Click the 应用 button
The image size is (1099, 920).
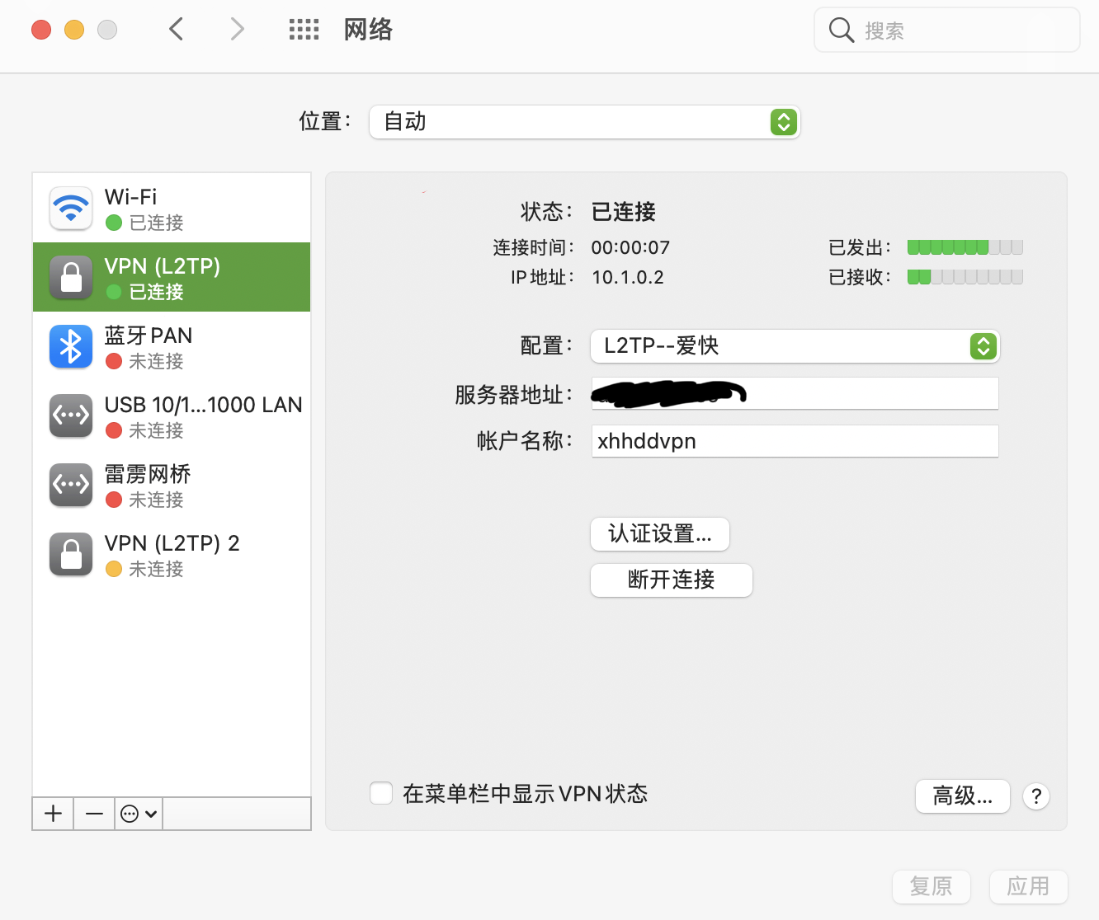point(1029,887)
